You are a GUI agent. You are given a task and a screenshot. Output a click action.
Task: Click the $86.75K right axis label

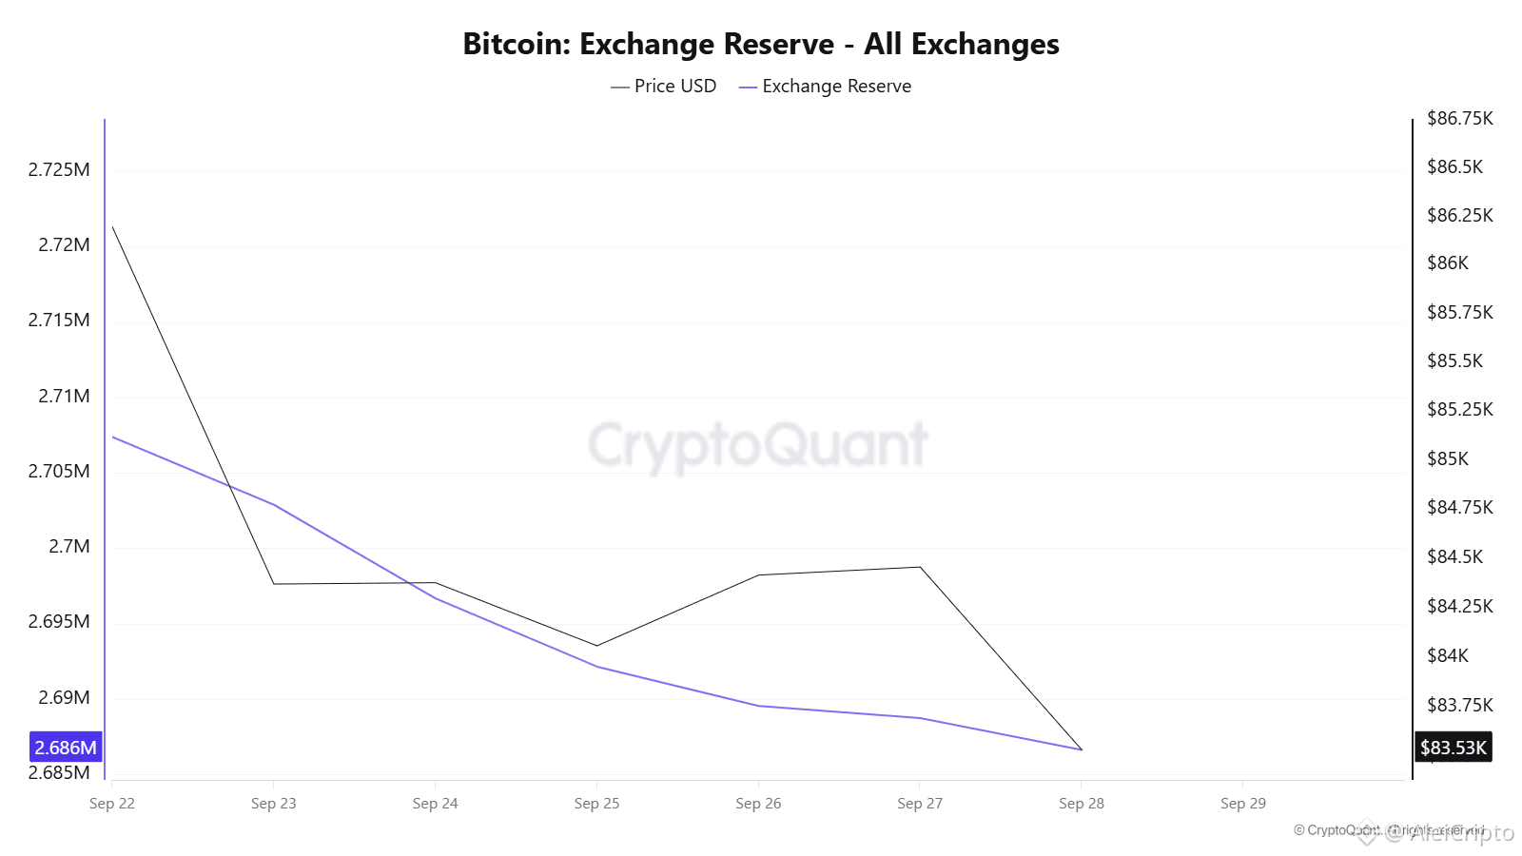coord(1460,118)
